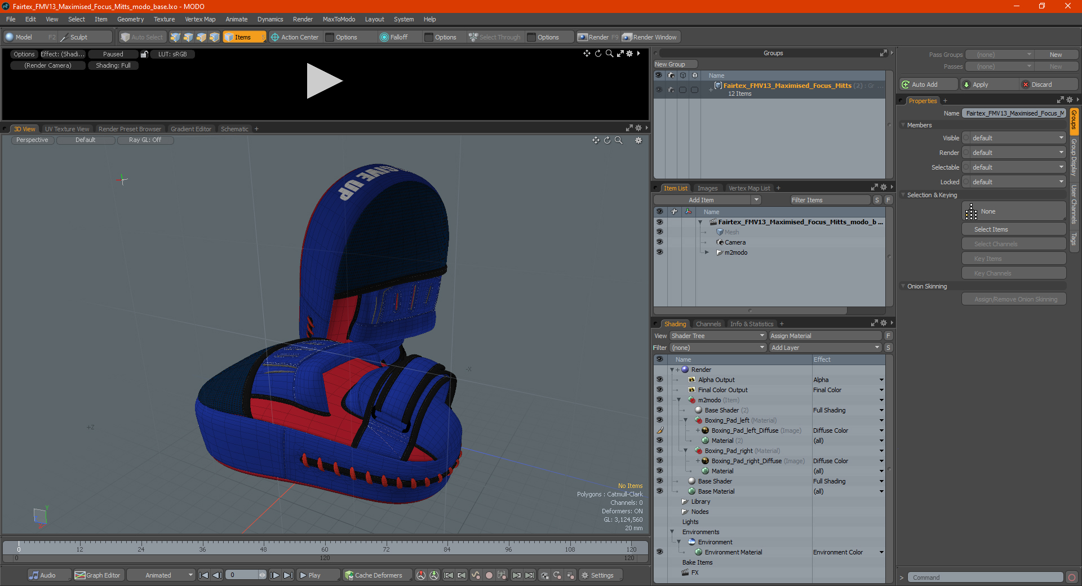Viewport: 1082px width, 586px height.
Task: Click preview pane zoom magnifier icon
Action: click(x=609, y=54)
